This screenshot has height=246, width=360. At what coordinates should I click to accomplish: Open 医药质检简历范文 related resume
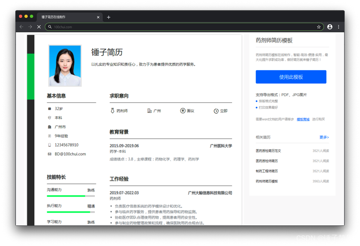coord(268,151)
